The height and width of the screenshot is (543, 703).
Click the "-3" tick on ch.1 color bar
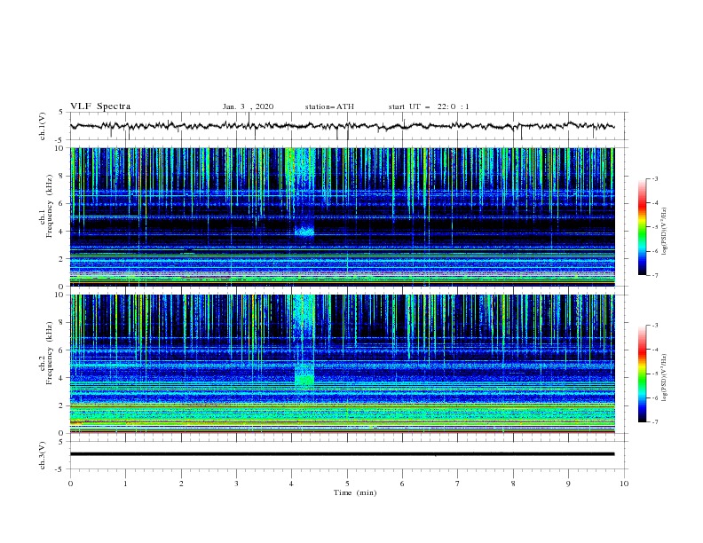point(655,178)
